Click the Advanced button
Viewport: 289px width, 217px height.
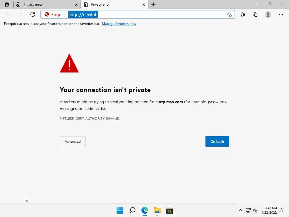(x=73, y=141)
